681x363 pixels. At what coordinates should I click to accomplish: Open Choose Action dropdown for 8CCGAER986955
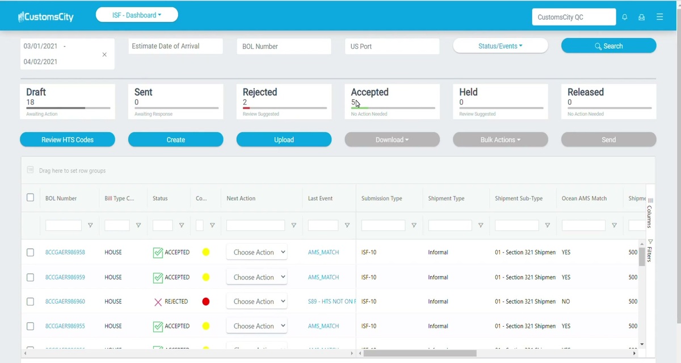coord(257,326)
